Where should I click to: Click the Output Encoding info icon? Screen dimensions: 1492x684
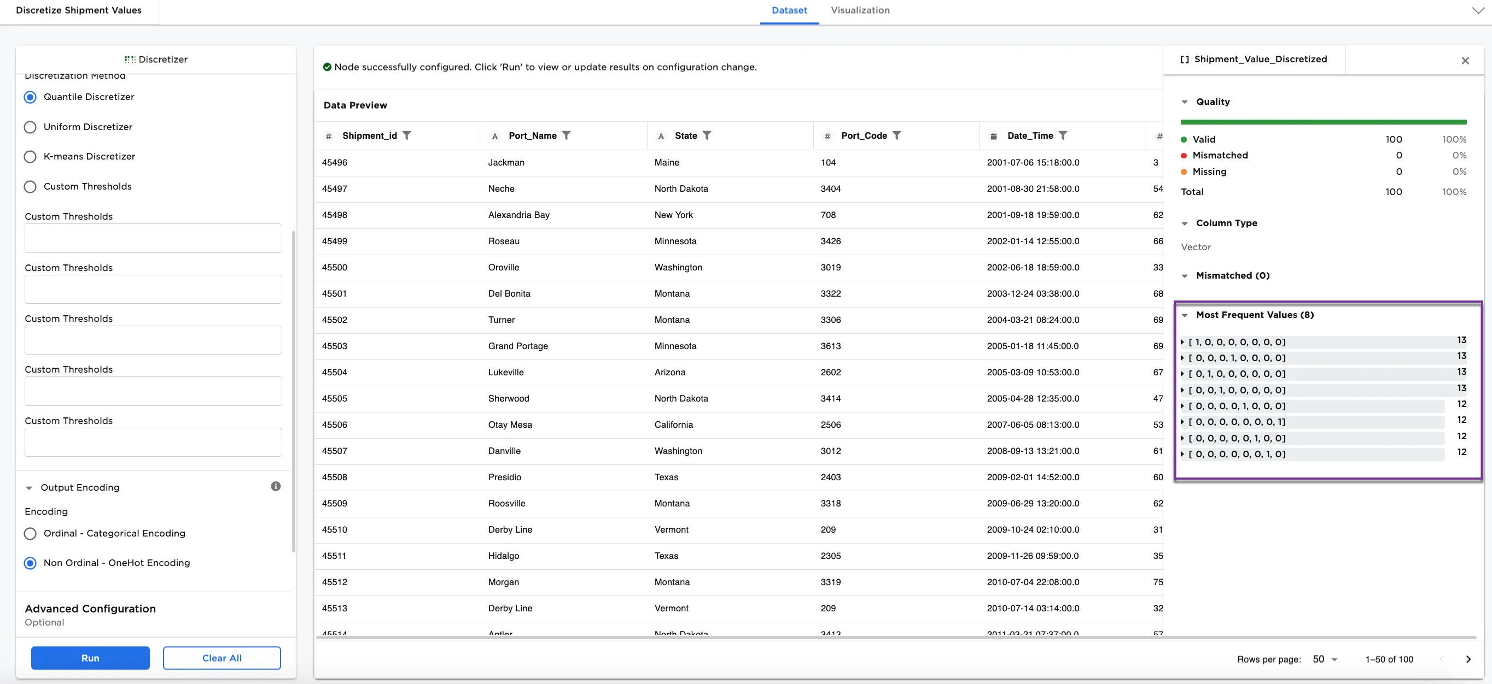tap(276, 486)
